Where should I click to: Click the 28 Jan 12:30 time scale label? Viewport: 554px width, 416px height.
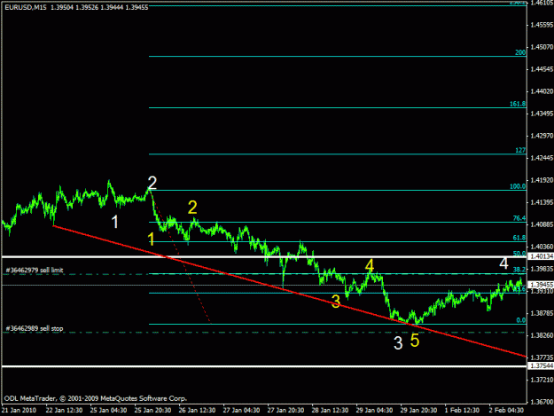330,410
